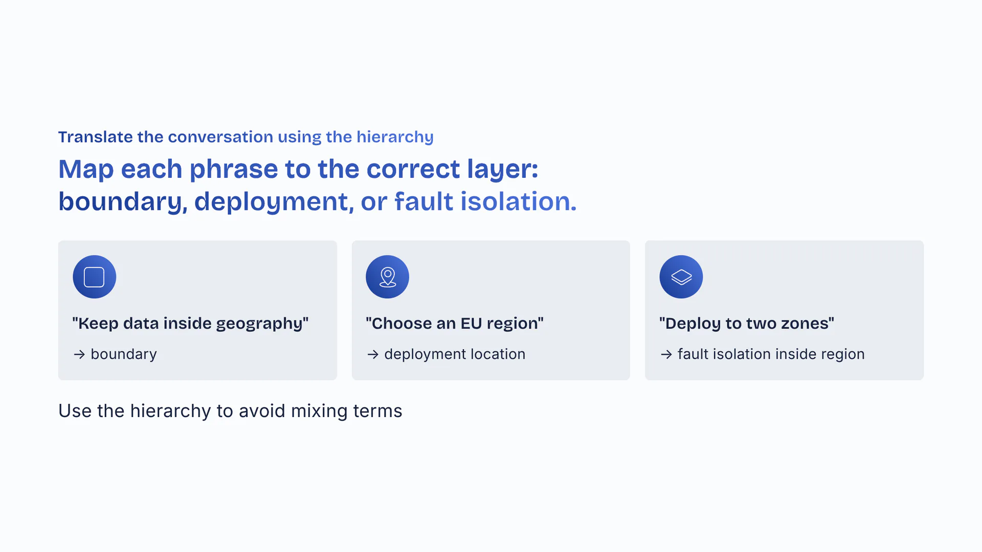The height and width of the screenshot is (552, 982).
Task: Click the rounded square boundary icon
Action: pyautogui.click(x=94, y=277)
